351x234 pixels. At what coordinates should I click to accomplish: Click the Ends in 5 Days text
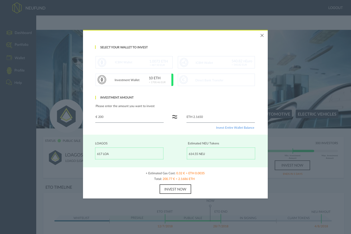click(x=293, y=174)
